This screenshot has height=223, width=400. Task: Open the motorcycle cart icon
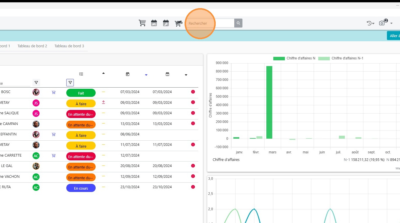click(x=178, y=23)
